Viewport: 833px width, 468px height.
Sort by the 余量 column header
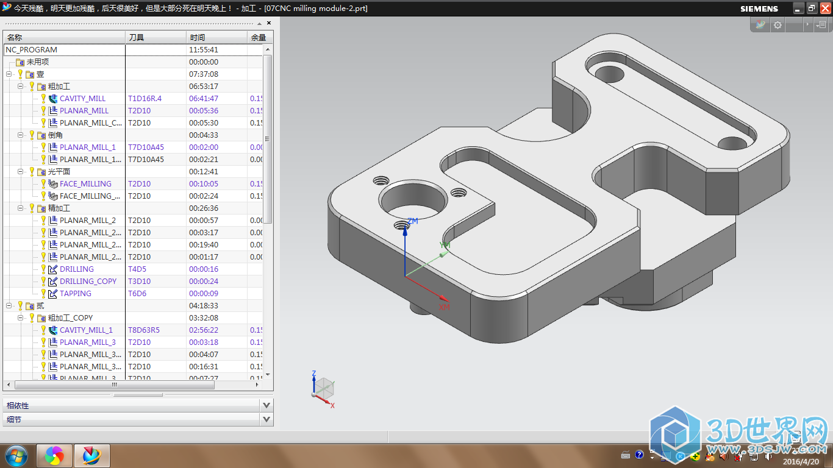260,37
